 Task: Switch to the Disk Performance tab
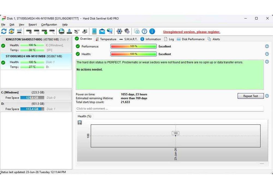pyautogui.click(x=191, y=39)
